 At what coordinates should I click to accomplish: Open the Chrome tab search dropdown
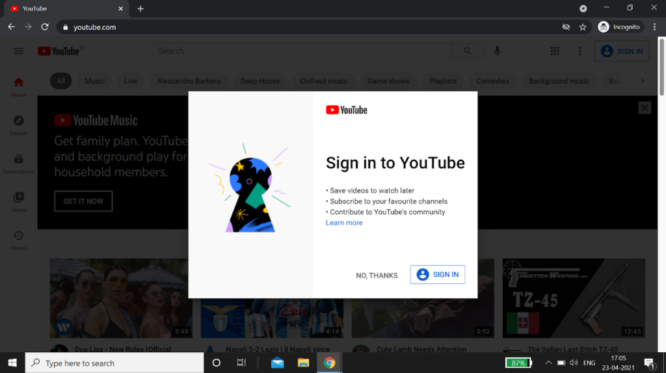click(x=583, y=8)
